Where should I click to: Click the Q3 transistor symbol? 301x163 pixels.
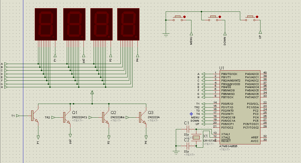pos(142,117)
